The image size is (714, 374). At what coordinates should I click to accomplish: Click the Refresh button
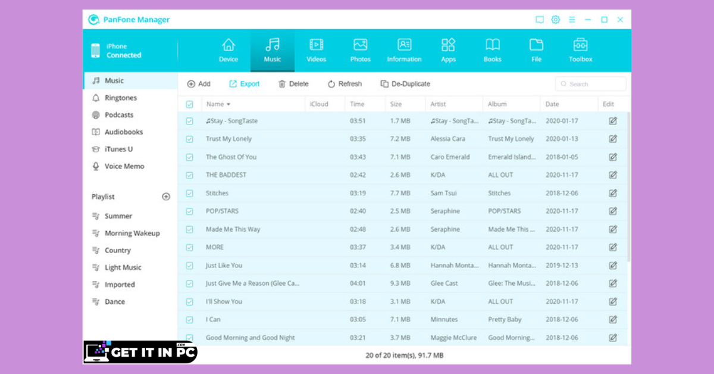click(345, 84)
